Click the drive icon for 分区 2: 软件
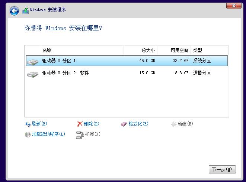Screen dimensions: 246x182 [32, 74]
